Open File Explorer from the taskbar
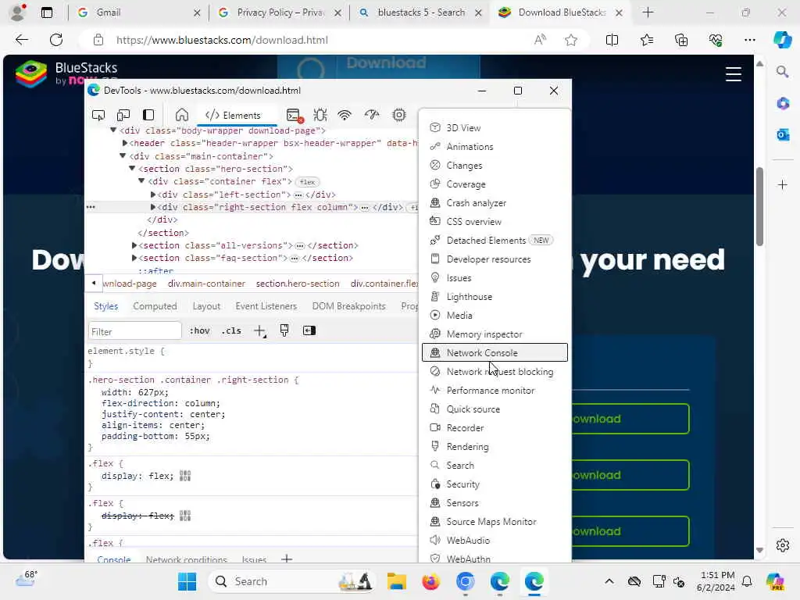 tap(396, 581)
